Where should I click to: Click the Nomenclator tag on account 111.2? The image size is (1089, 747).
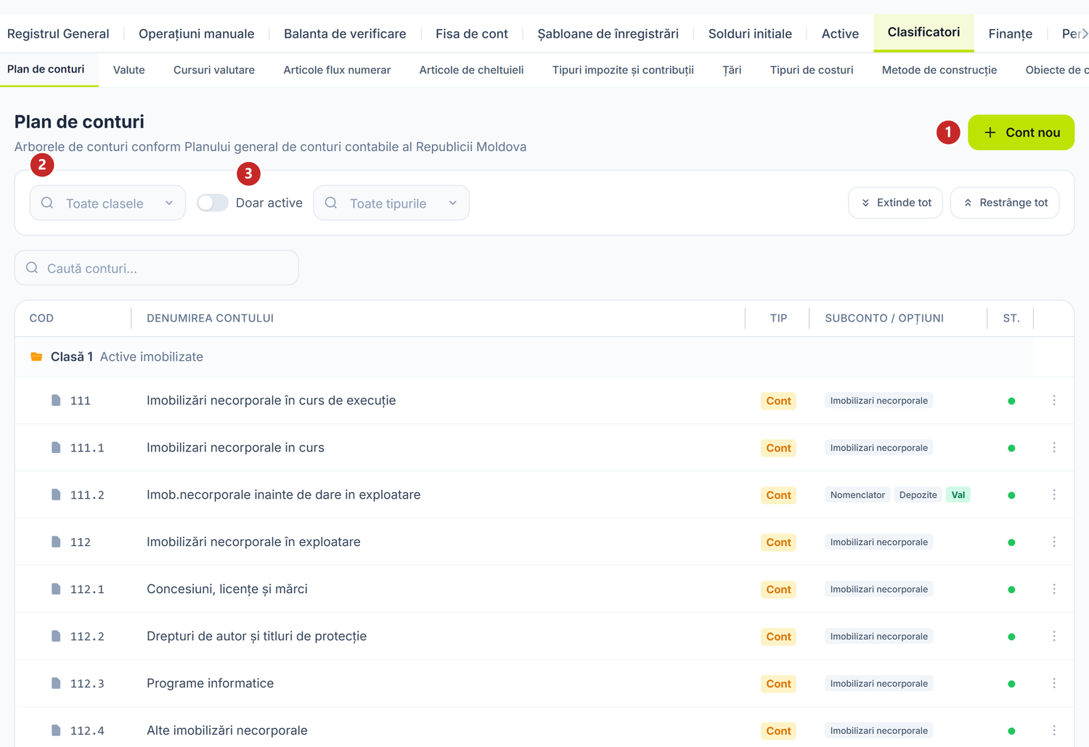tap(857, 495)
